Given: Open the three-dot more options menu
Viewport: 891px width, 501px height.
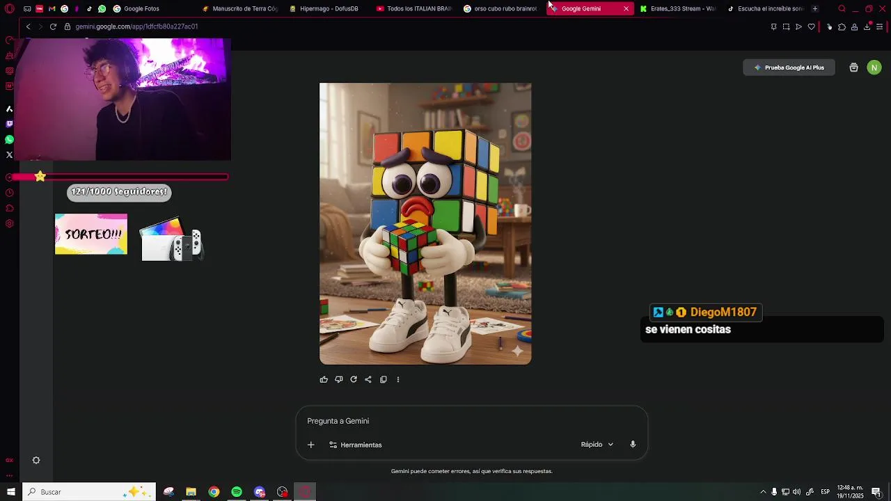Looking at the screenshot, I should pos(398,379).
